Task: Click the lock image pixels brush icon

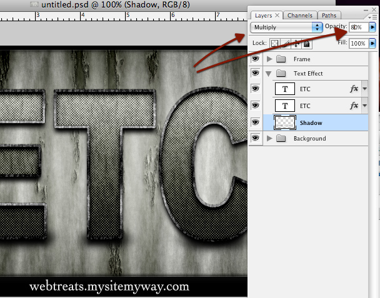Action: (286, 44)
